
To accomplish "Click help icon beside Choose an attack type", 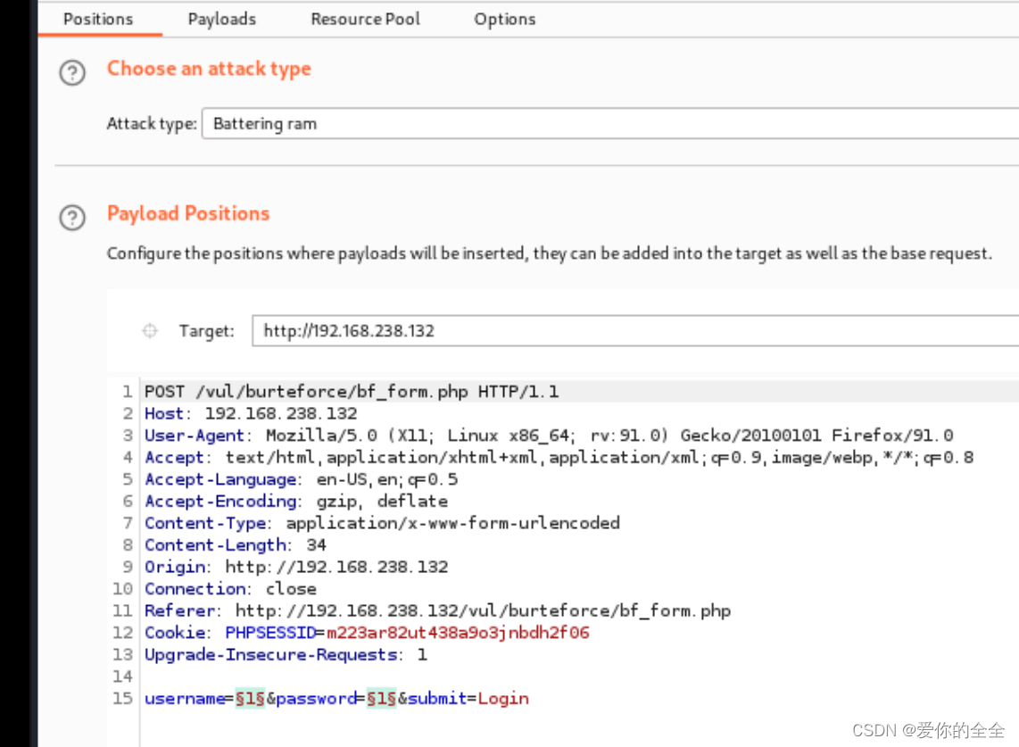I will tap(72, 72).
